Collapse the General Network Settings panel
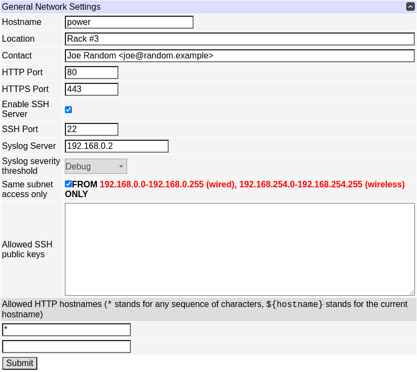 (x=411, y=7)
